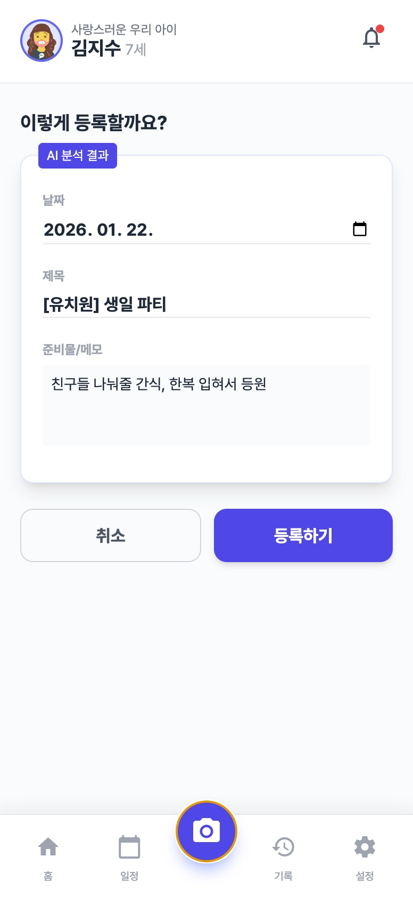Click the 제목 field label
413x897 pixels.
click(54, 276)
